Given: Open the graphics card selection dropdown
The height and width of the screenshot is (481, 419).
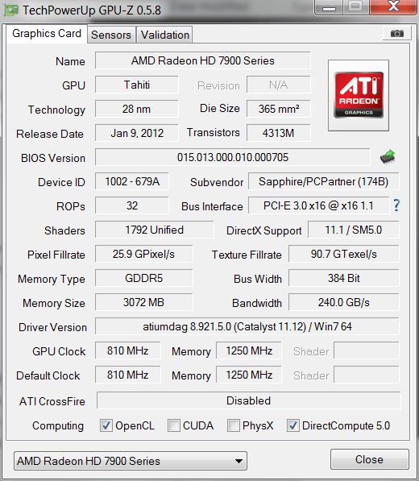Looking at the screenshot, I should [x=131, y=461].
